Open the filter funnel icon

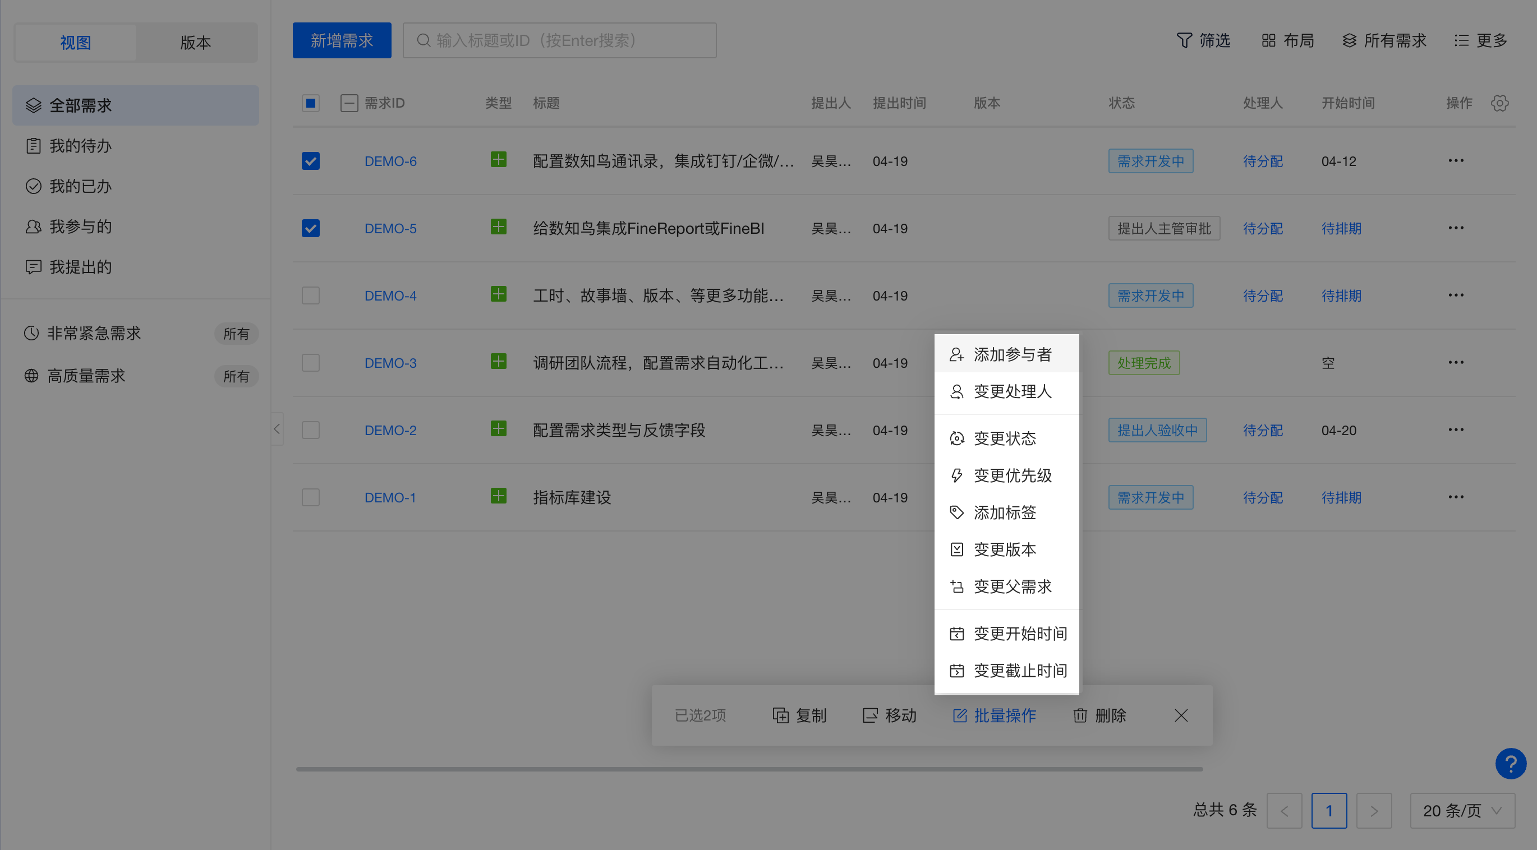click(x=1184, y=40)
